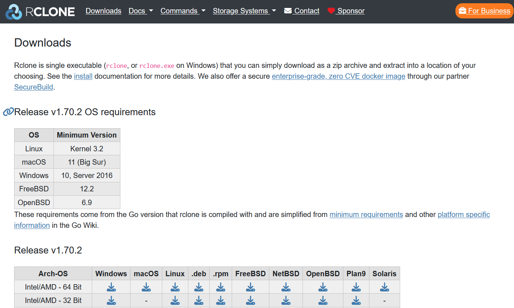This screenshot has height=308, width=514.
Task: Click the .deb column header
Action: [199, 274]
